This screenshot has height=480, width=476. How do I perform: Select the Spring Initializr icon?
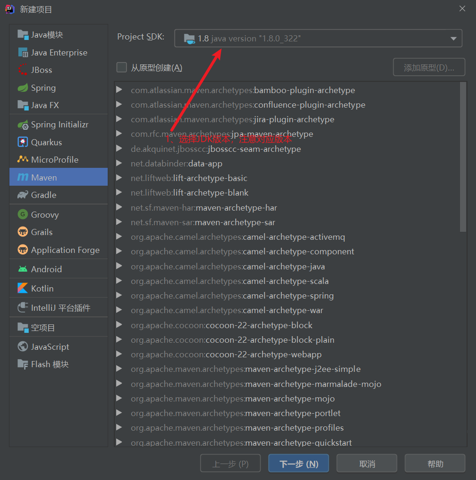(23, 125)
